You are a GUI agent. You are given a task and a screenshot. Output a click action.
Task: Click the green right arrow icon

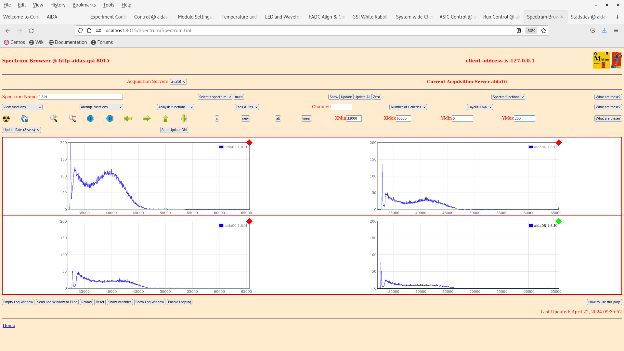(x=147, y=119)
